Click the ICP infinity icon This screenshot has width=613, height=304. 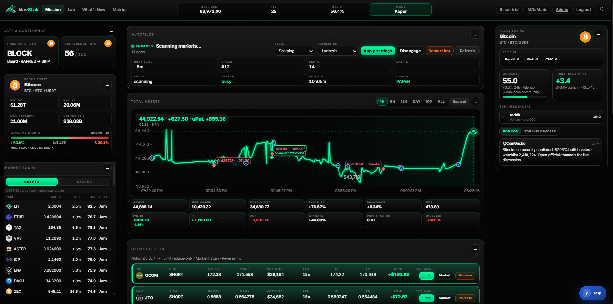pos(9,260)
